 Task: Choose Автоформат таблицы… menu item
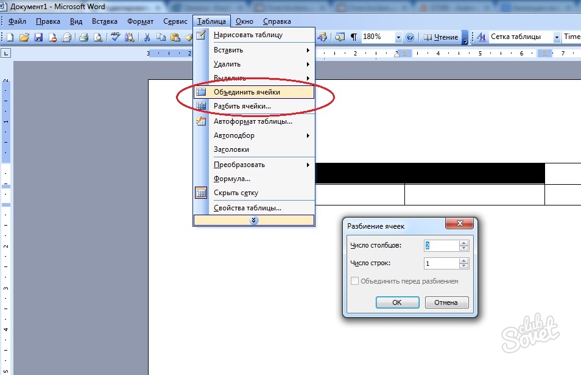254,121
